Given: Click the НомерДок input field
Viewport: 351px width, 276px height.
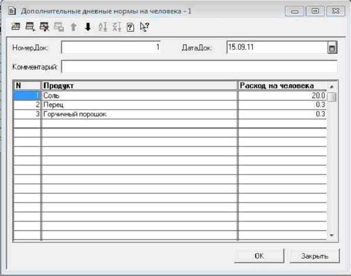Looking at the screenshot, I should pyautogui.click(x=111, y=47).
